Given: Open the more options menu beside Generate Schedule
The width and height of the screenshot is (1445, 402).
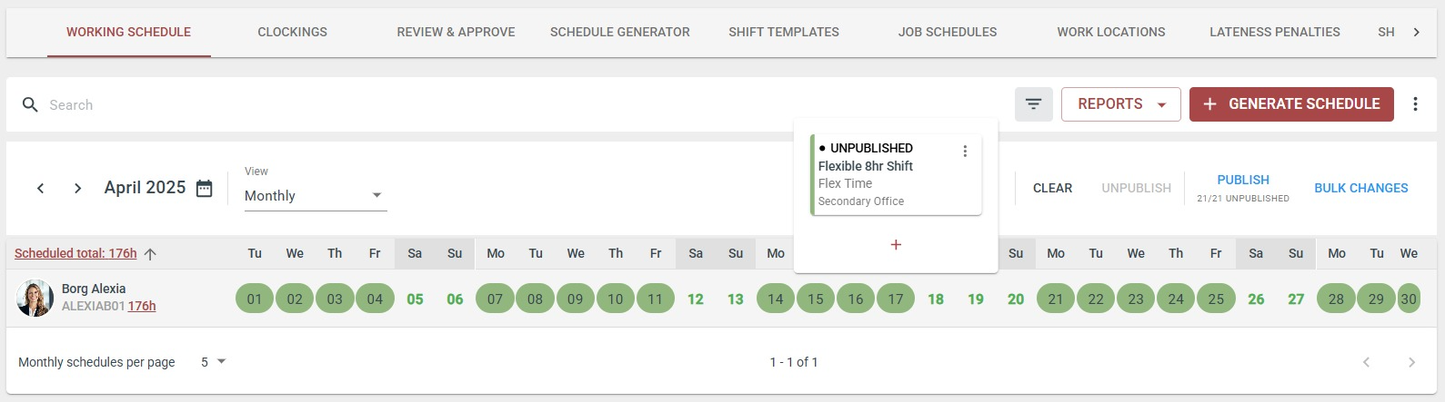Looking at the screenshot, I should [1415, 104].
